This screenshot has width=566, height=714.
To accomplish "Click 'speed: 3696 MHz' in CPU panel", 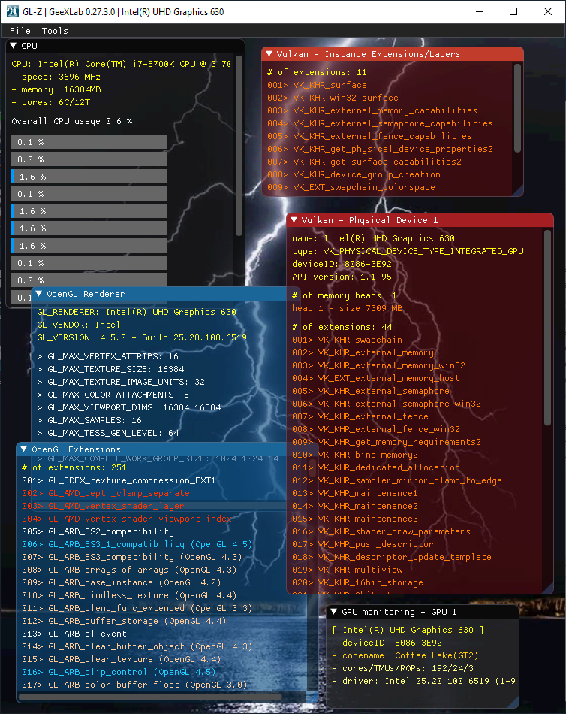I will 56,77.
